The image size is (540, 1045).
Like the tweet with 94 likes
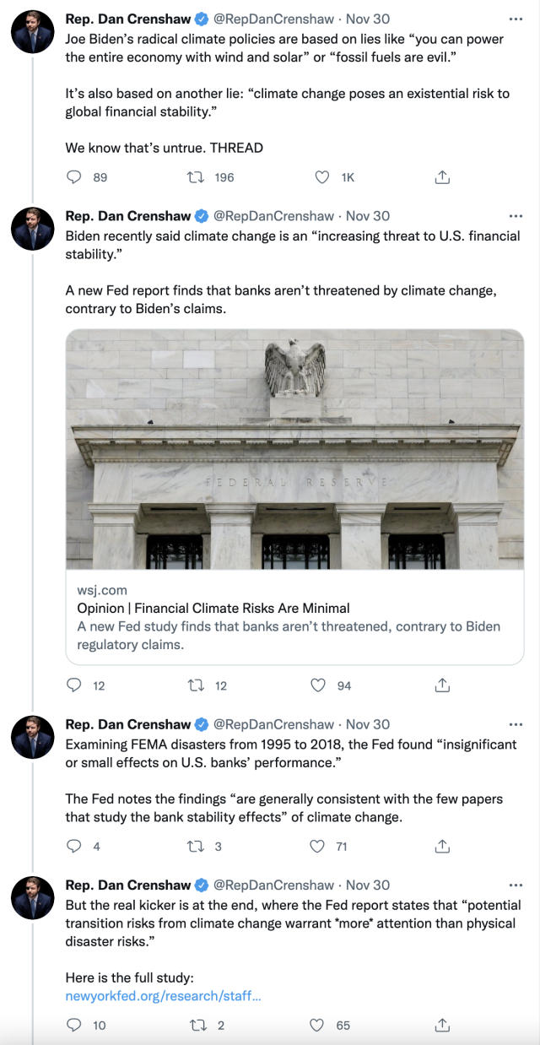pyautogui.click(x=318, y=685)
